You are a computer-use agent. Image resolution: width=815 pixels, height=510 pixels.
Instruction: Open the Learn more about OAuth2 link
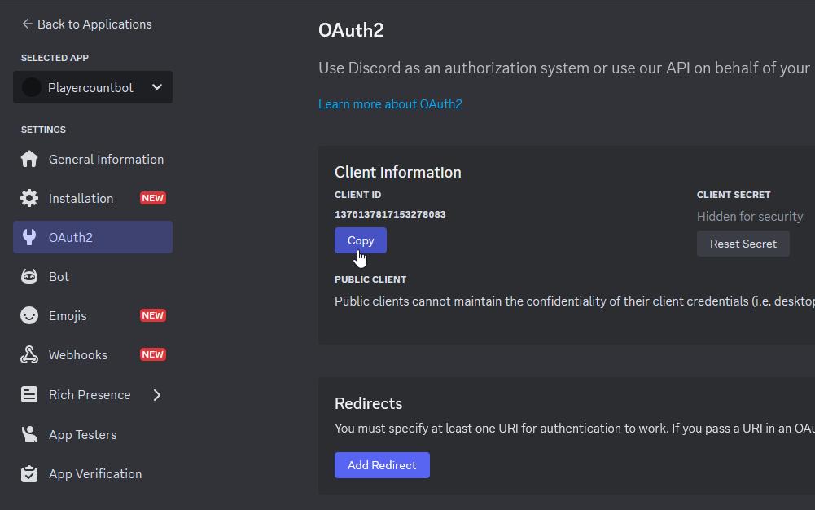(x=390, y=104)
